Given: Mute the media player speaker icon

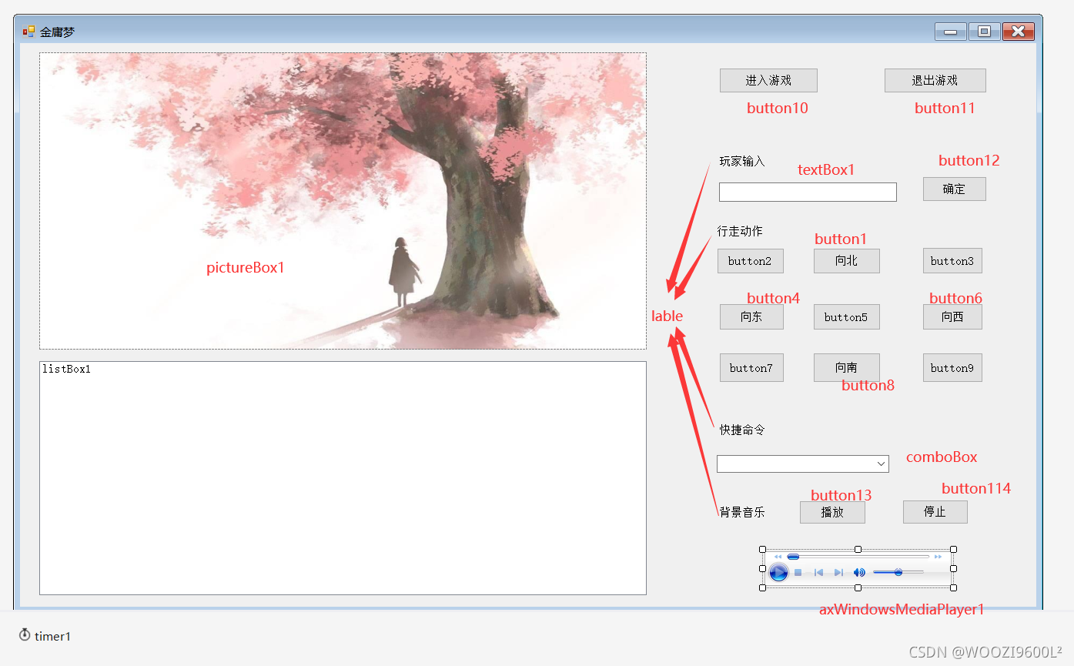Looking at the screenshot, I should click(x=859, y=572).
